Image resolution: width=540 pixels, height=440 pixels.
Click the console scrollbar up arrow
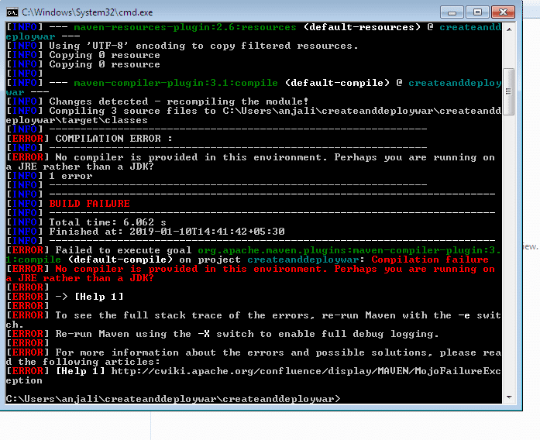point(508,28)
